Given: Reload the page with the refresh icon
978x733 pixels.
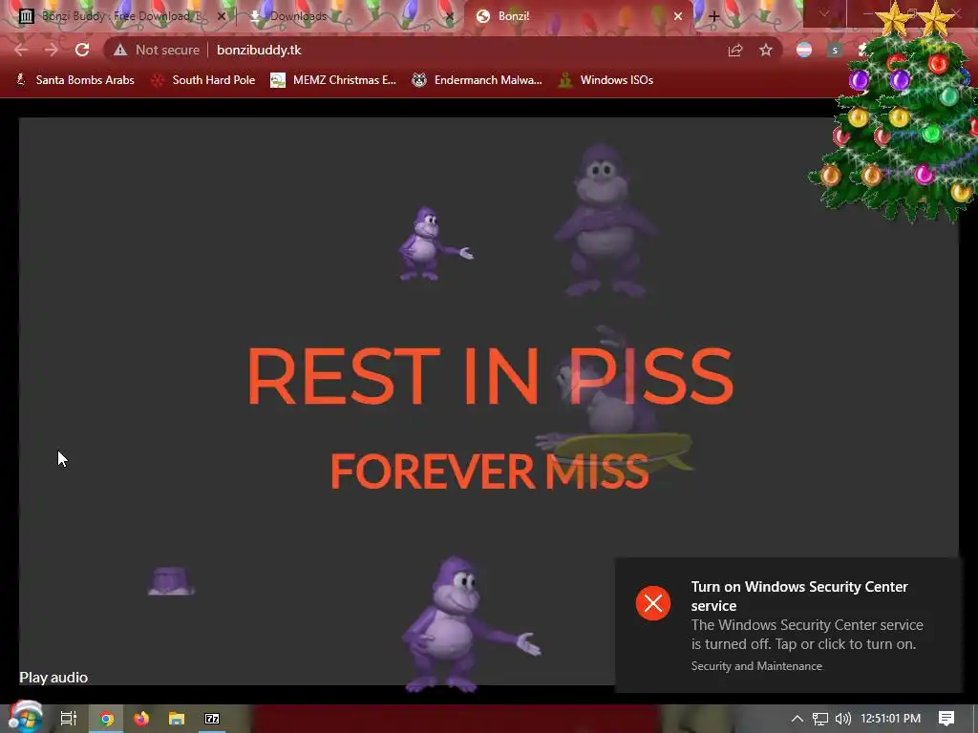Looking at the screenshot, I should pyautogui.click(x=82, y=50).
